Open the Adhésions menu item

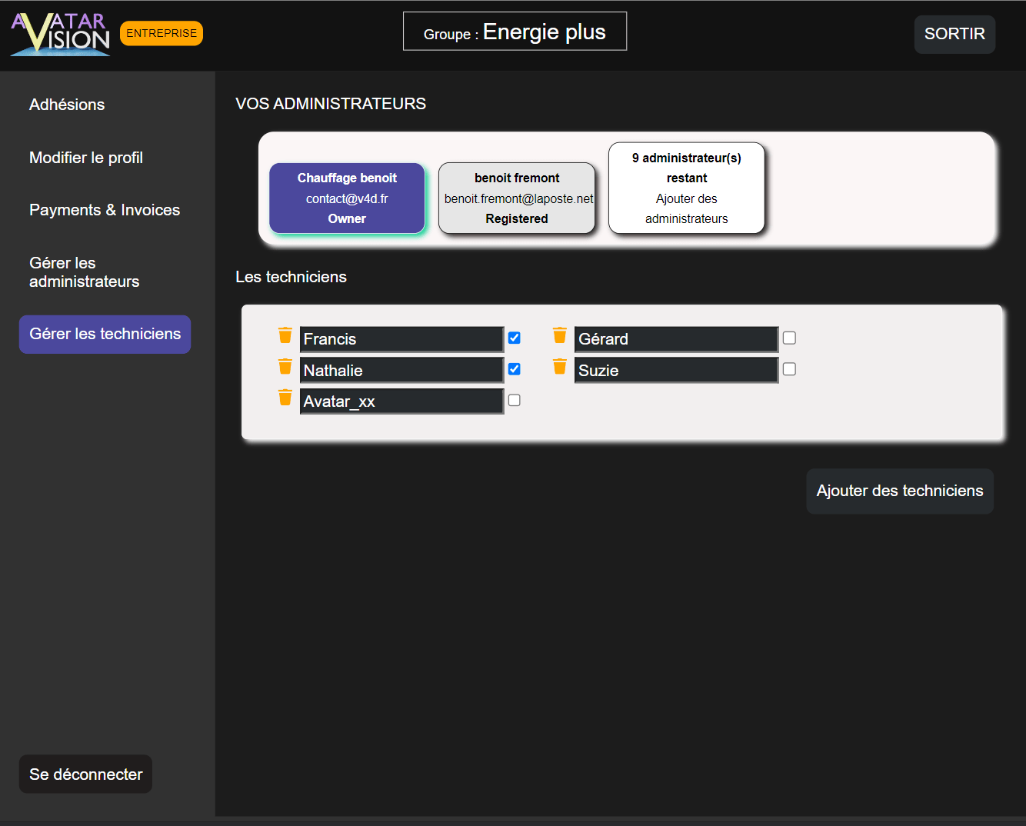67,105
